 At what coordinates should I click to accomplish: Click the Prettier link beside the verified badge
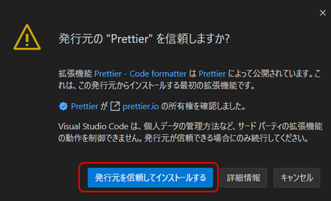click(85, 106)
